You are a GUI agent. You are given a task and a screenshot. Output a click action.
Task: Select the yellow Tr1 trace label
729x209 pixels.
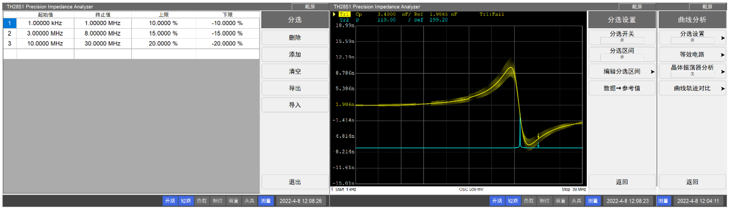coord(344,14)
